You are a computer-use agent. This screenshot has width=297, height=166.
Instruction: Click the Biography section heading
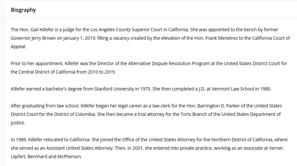[23, 10]
